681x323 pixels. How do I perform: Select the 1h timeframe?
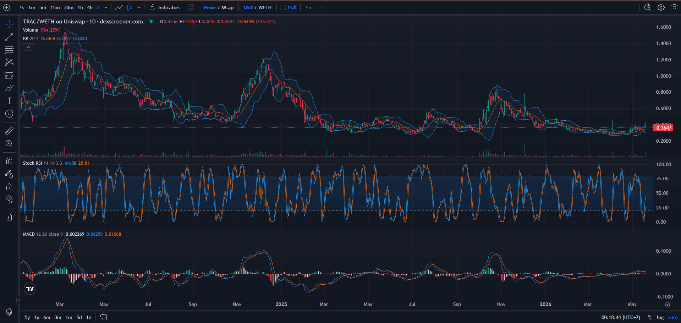click(80, 7)
